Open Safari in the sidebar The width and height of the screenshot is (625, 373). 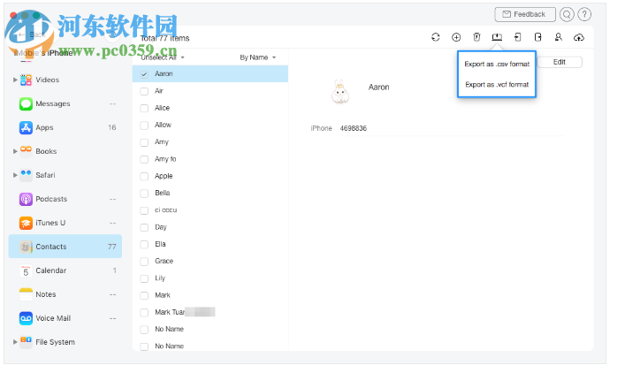point(65,175)
